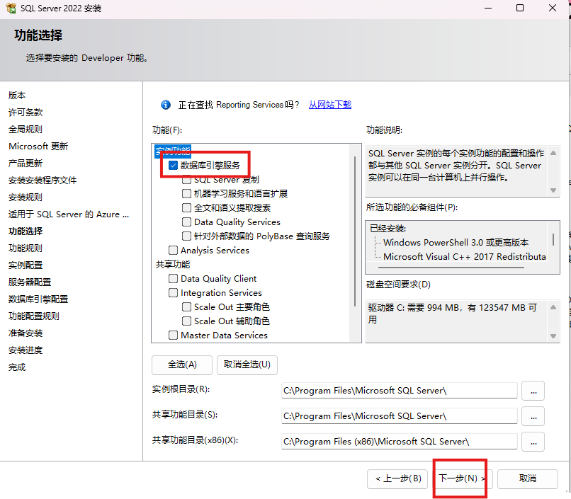Minimize the SQL Server 2022 setup window
Image resolution: width=571 pixels, height=499 pixels.
(487, 8)
